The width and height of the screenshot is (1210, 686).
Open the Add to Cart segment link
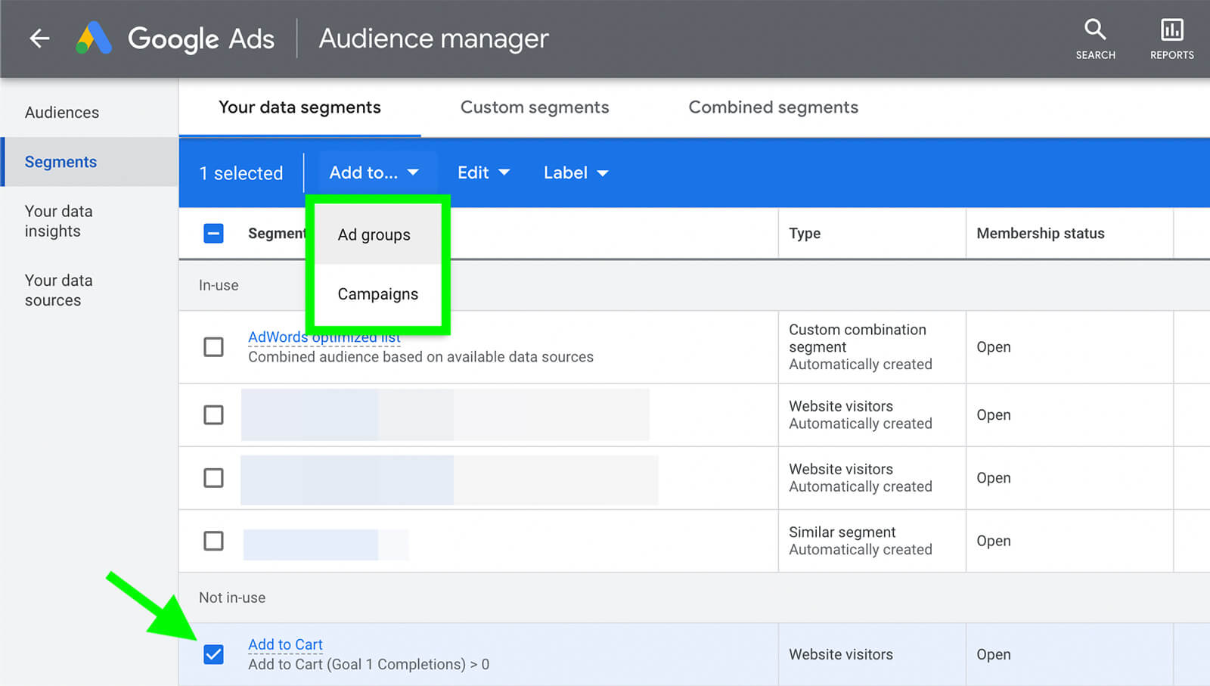pos(285,644)
